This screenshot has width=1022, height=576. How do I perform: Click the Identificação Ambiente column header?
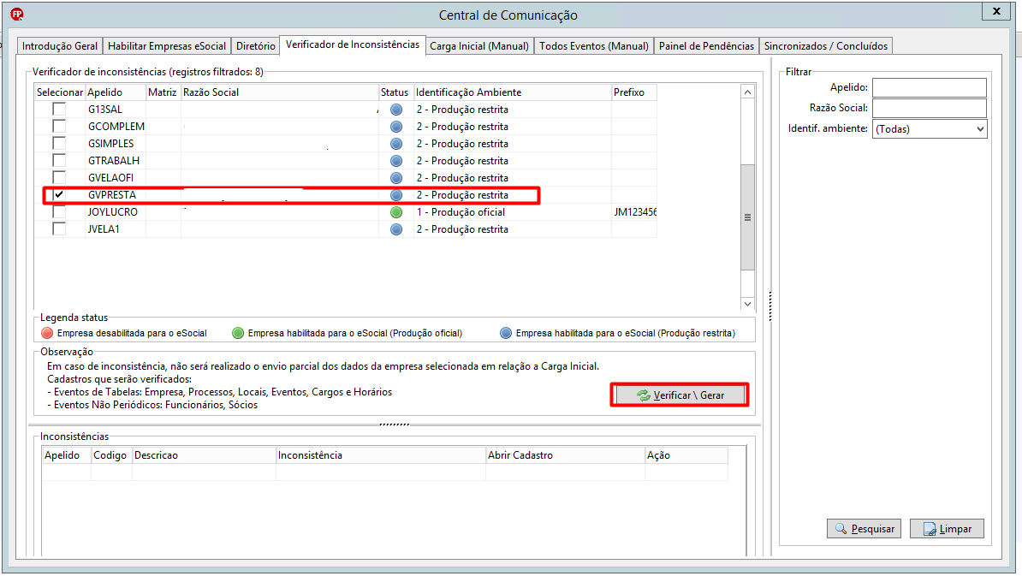[x=513, y=92]
